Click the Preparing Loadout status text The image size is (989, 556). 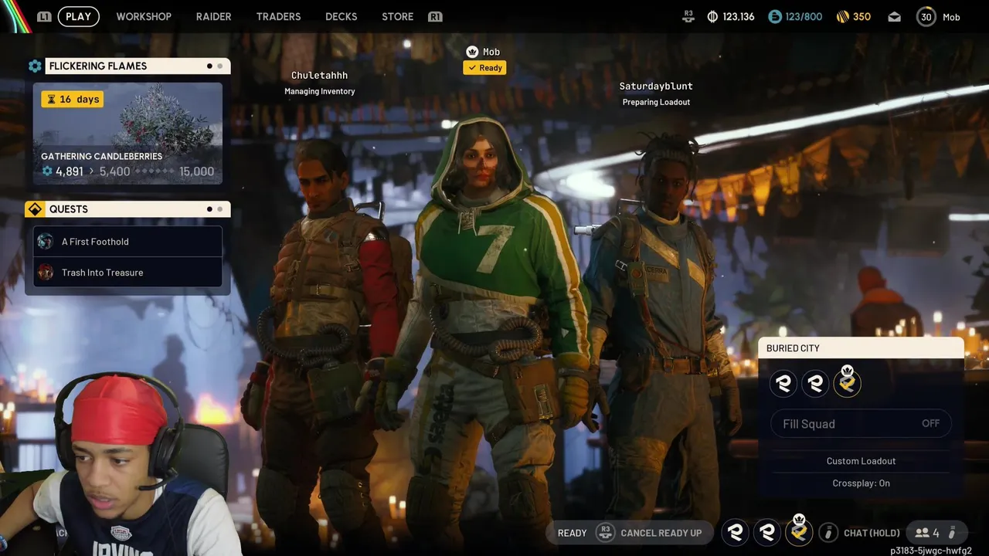(x=656, y=102)
